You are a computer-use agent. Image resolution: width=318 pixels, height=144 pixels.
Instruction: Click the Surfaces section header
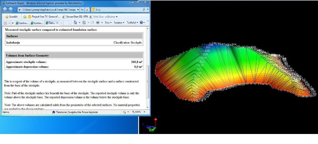click(x=74, y=36)
